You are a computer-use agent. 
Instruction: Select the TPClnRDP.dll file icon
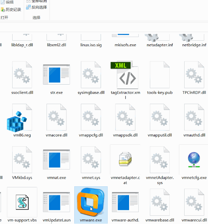(x=194, y=75)
